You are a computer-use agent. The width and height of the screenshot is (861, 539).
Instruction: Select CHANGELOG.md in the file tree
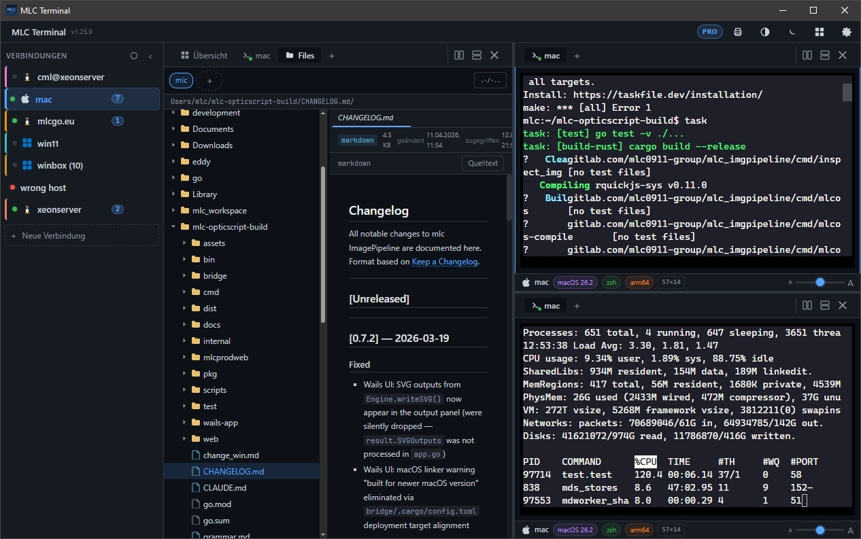click(x=241, y=472)
